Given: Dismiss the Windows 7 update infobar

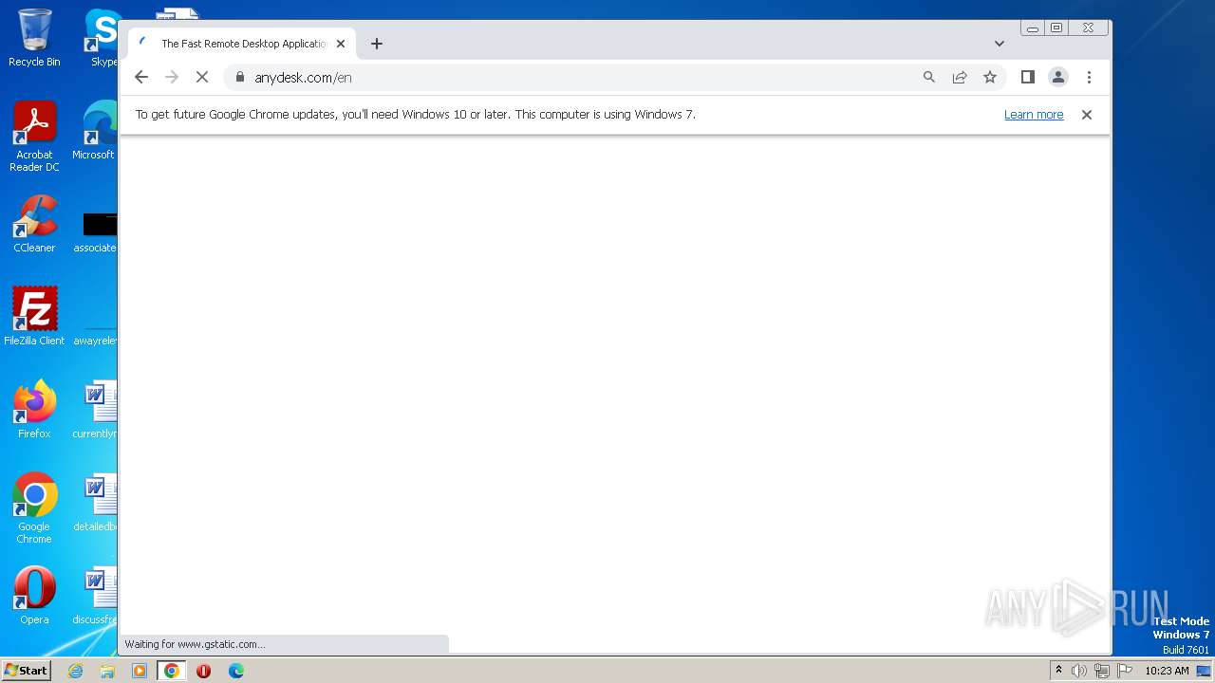Looking at the screenshot, I should (1087, 115).
